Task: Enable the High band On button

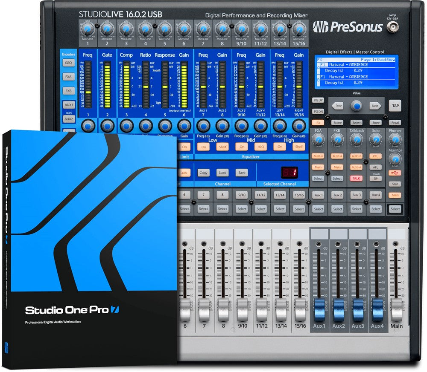Action: click(280, 147)
